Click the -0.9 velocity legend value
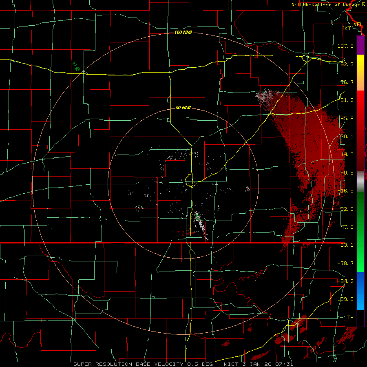Screen dimensions: 367x367 (347, 173)
